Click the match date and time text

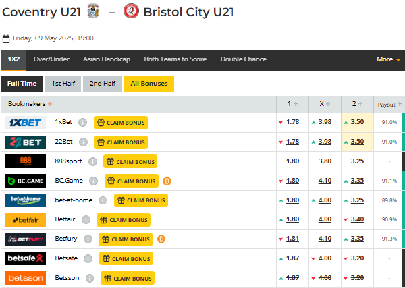coord(53,38)
